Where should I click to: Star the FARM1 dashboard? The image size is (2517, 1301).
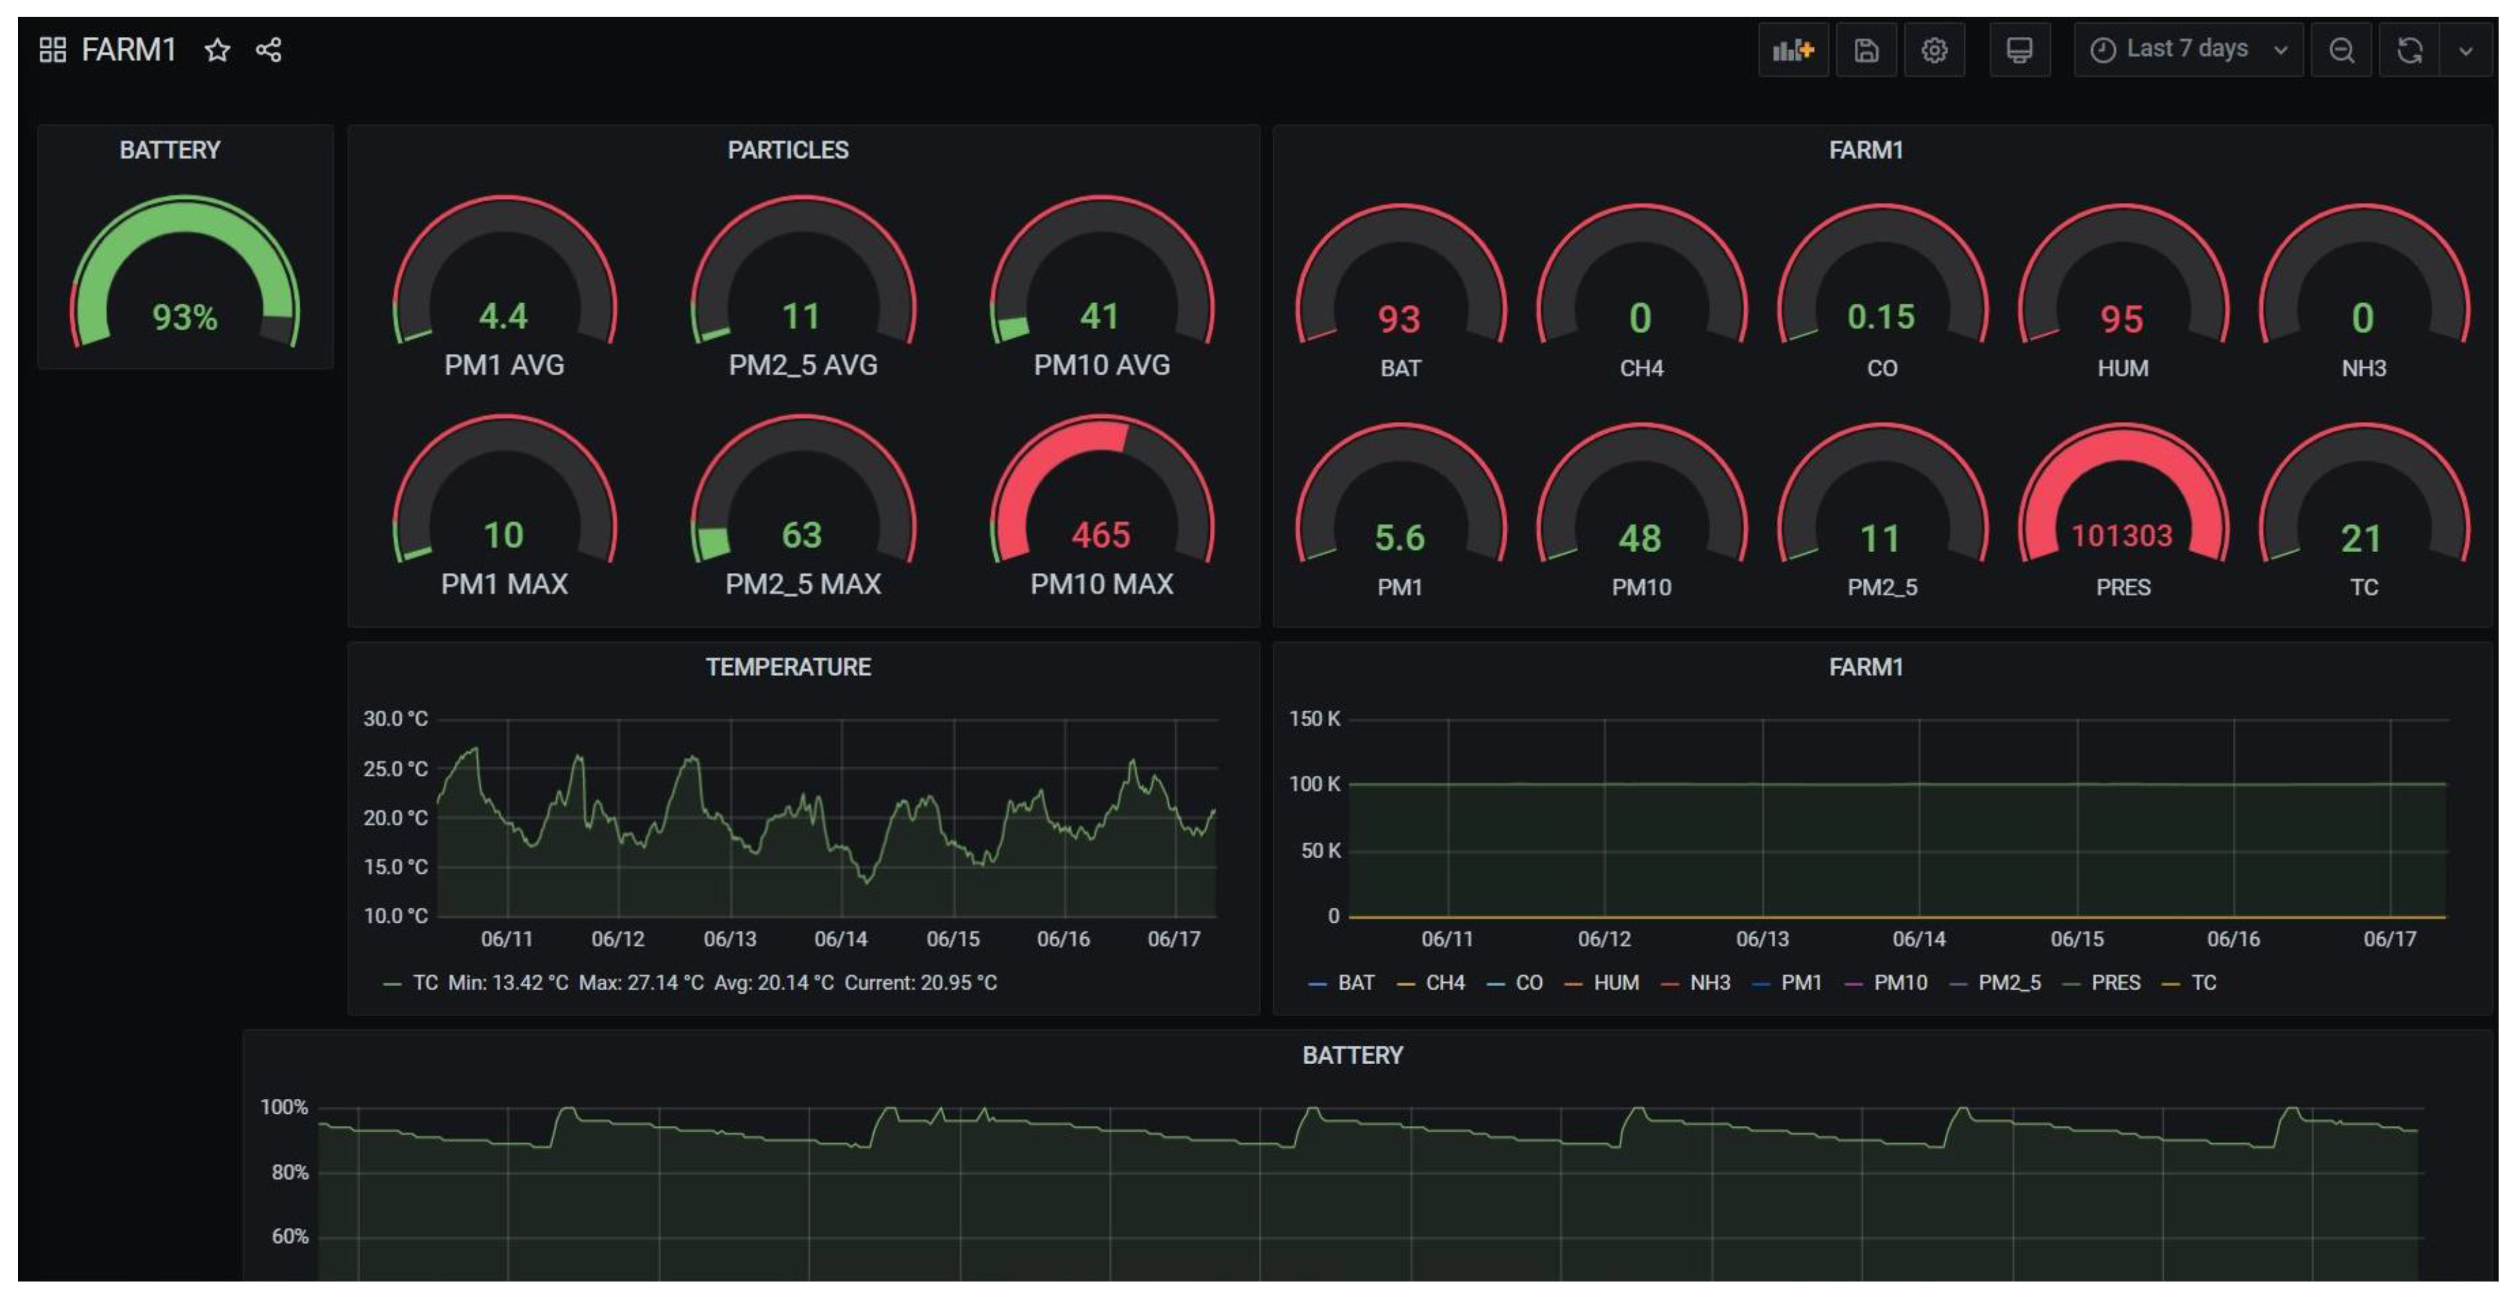pos(217,50)
